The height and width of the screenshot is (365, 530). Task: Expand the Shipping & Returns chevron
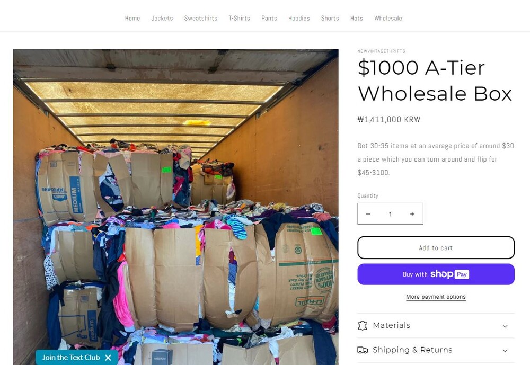pyautogui.click(x=505, y=350)
